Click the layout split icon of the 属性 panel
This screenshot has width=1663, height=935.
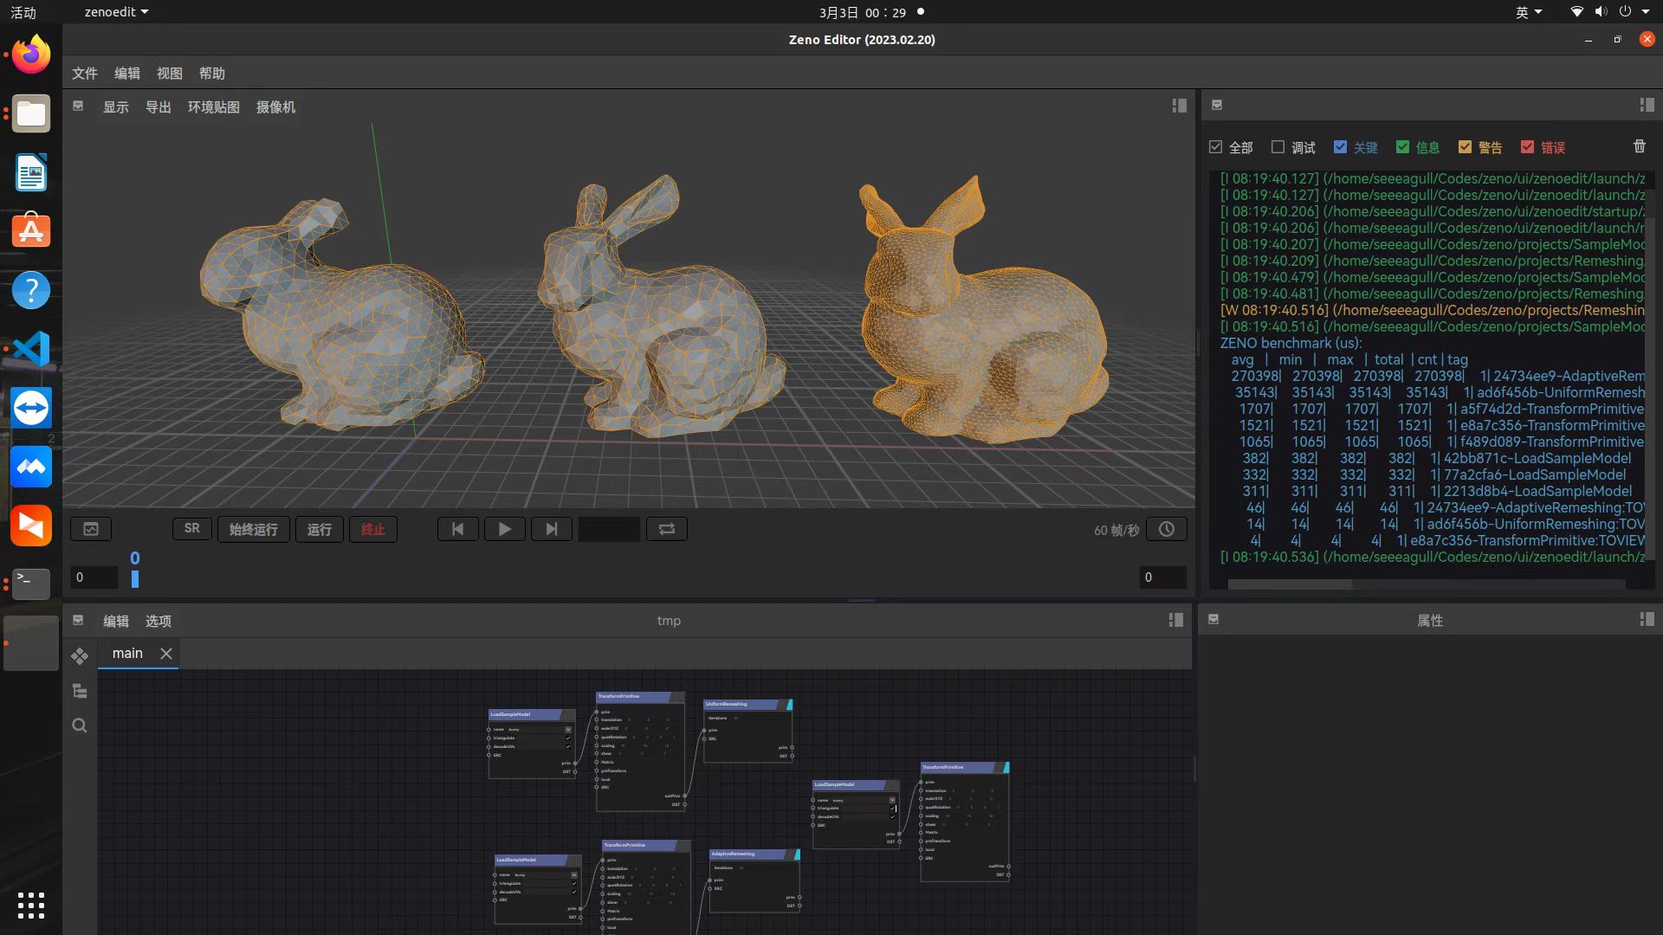1647,619
